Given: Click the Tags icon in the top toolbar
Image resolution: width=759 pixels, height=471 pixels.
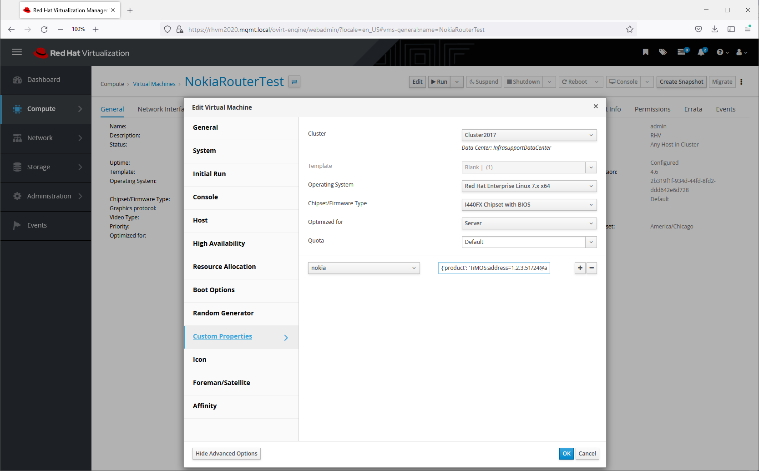Looking at the screenshot, I should [663, 52].
